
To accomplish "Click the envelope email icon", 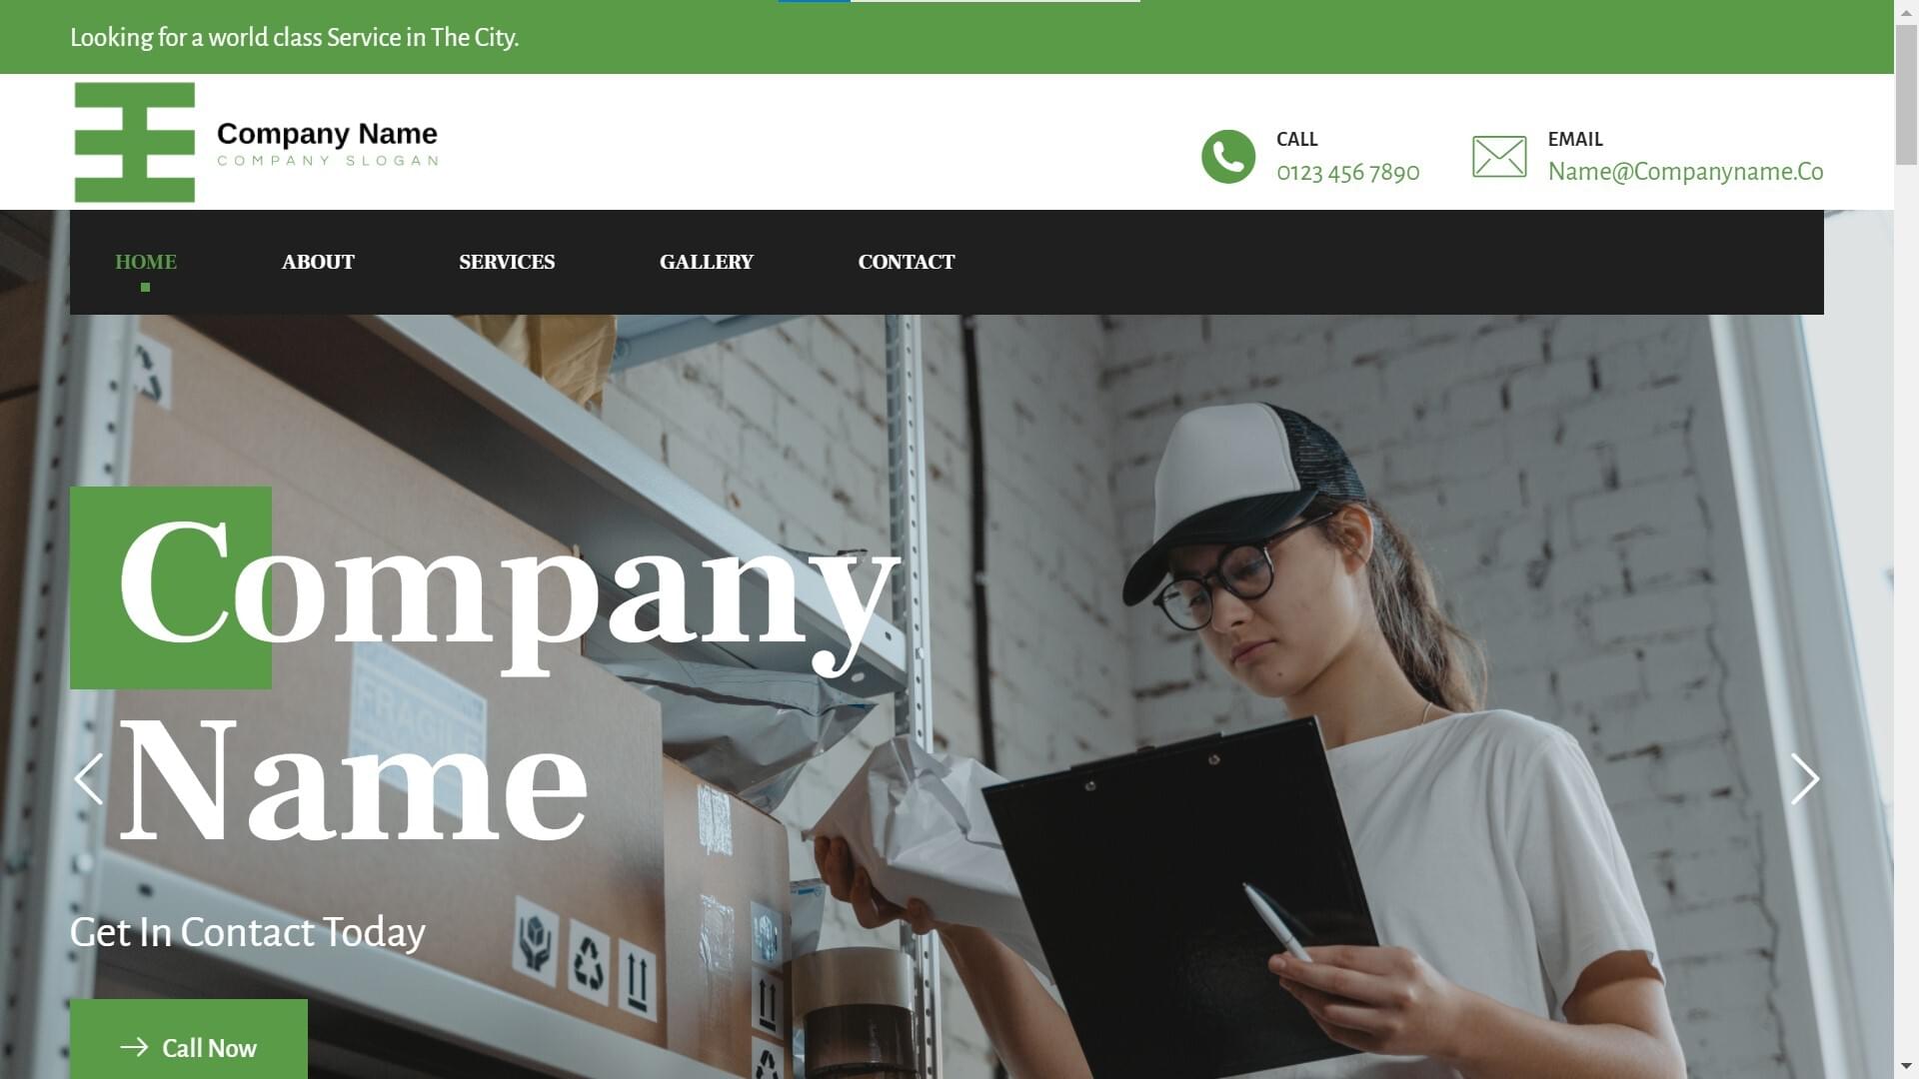I will 1499,157.
